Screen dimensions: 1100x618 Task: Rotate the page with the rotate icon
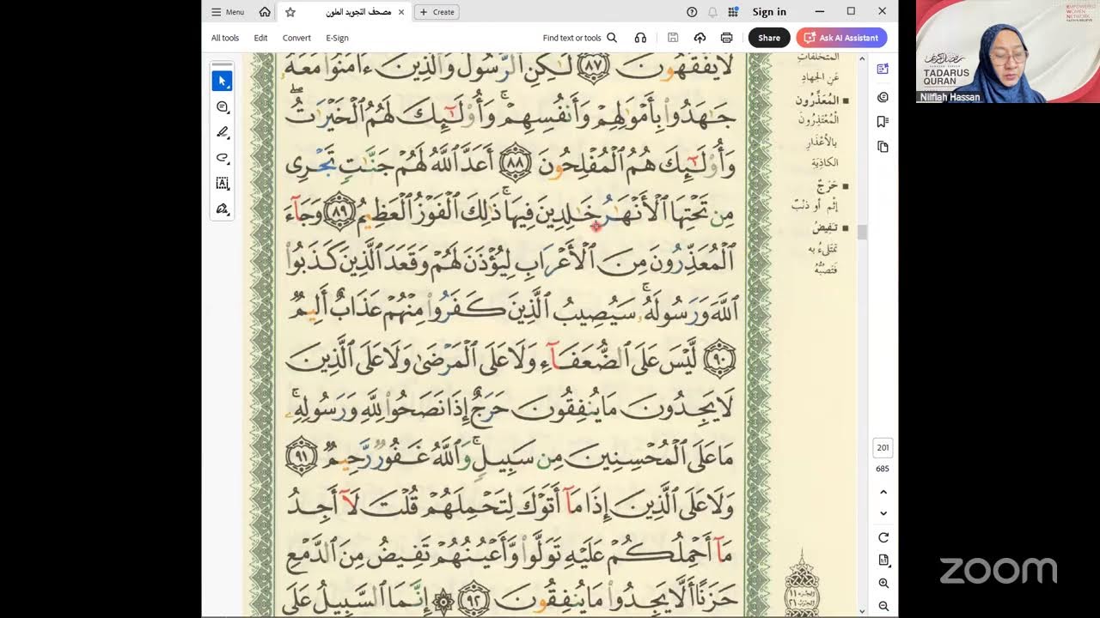[x=883, y=538]
